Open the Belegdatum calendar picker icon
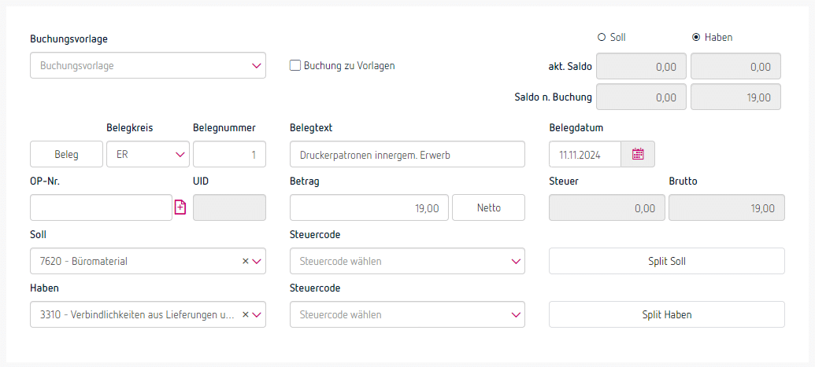The width and height of the screenshot is (815, 367). point(638,155)
